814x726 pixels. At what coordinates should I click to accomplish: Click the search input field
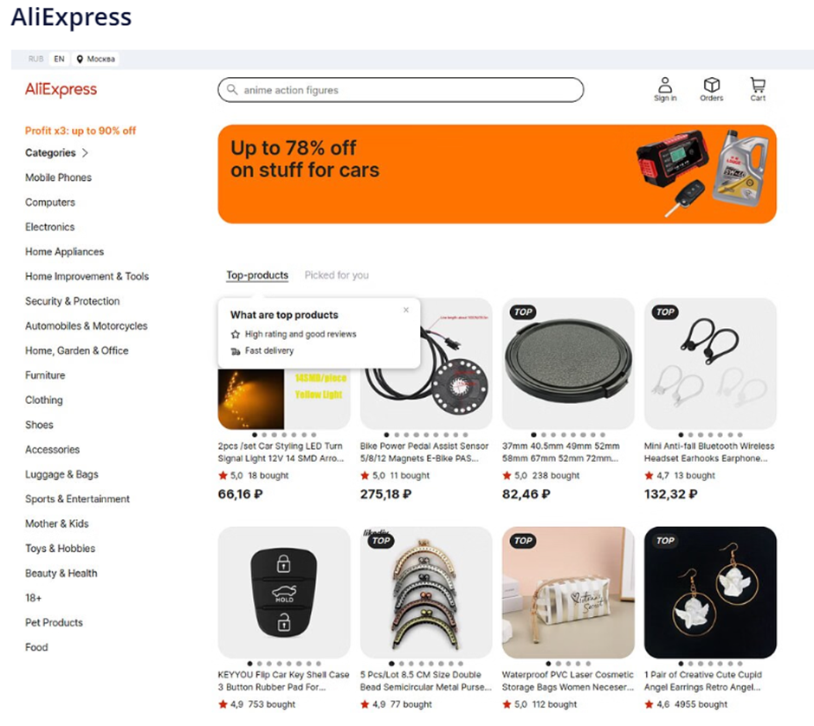(401, 90)
